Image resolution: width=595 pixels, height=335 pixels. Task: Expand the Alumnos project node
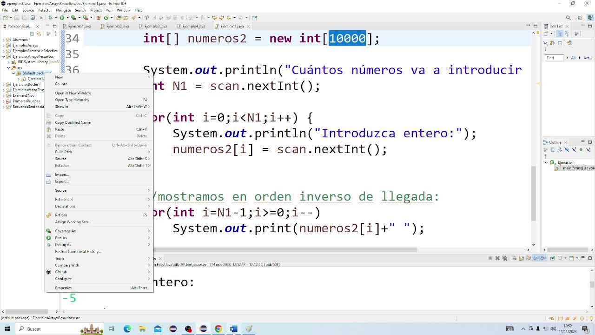click(x=4, y=40)
